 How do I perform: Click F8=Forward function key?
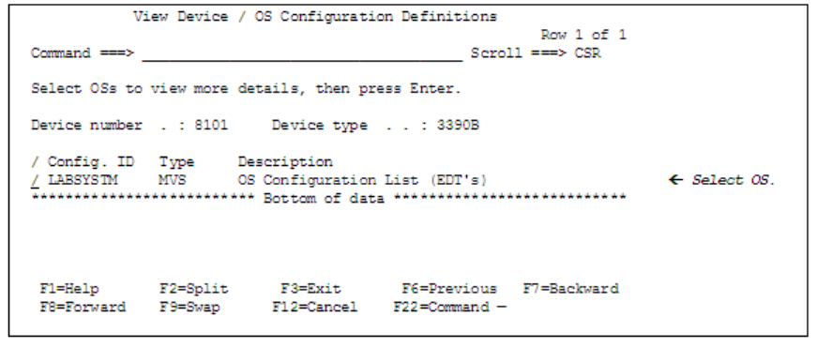click(x=83, y=307)
